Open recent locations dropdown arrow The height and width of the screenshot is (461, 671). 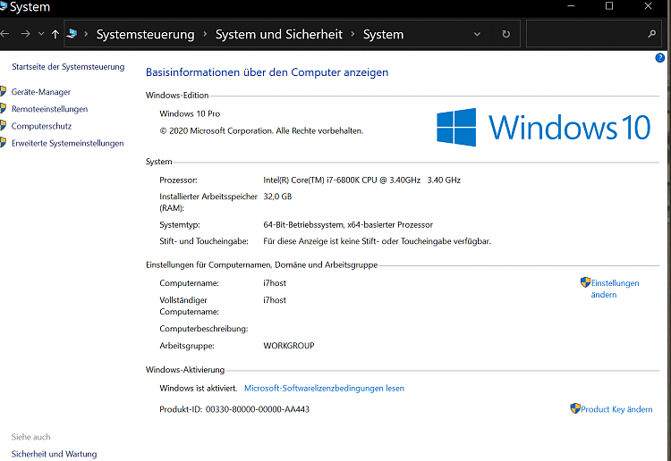coord(41,34)
